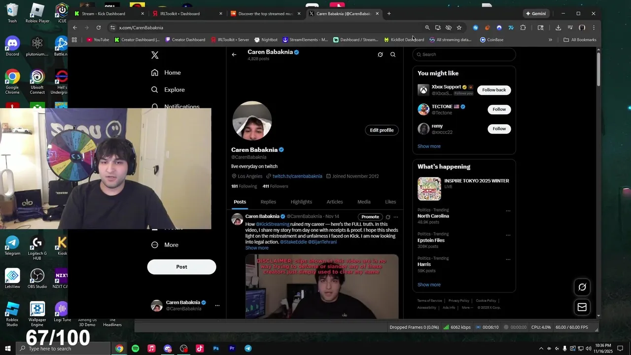Open Chrome extensions puzzle icon
This screenshot has height=355, width=631.
[523, 28]
